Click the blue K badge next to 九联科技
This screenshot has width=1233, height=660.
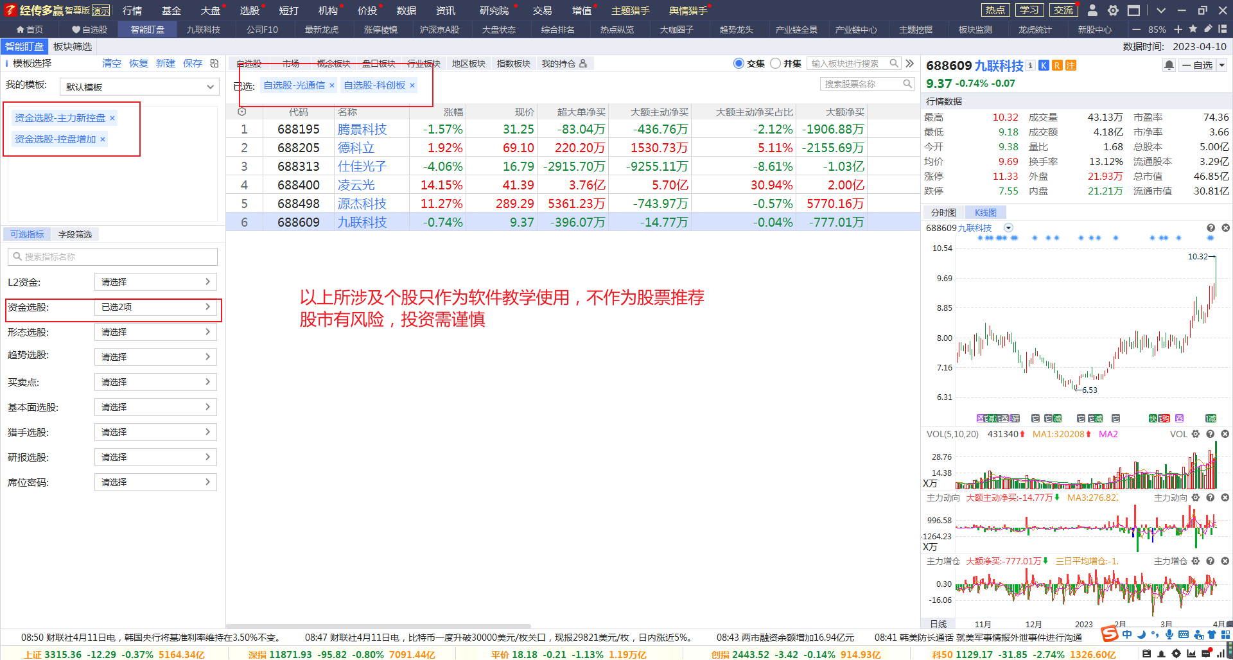click(x=1044, y=65)
